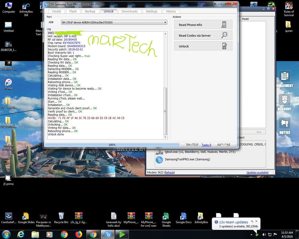The width and height of the screenshot is (299, 239).
Task: Click the SM-J701F status bar model label
Action: pos(192,145)
